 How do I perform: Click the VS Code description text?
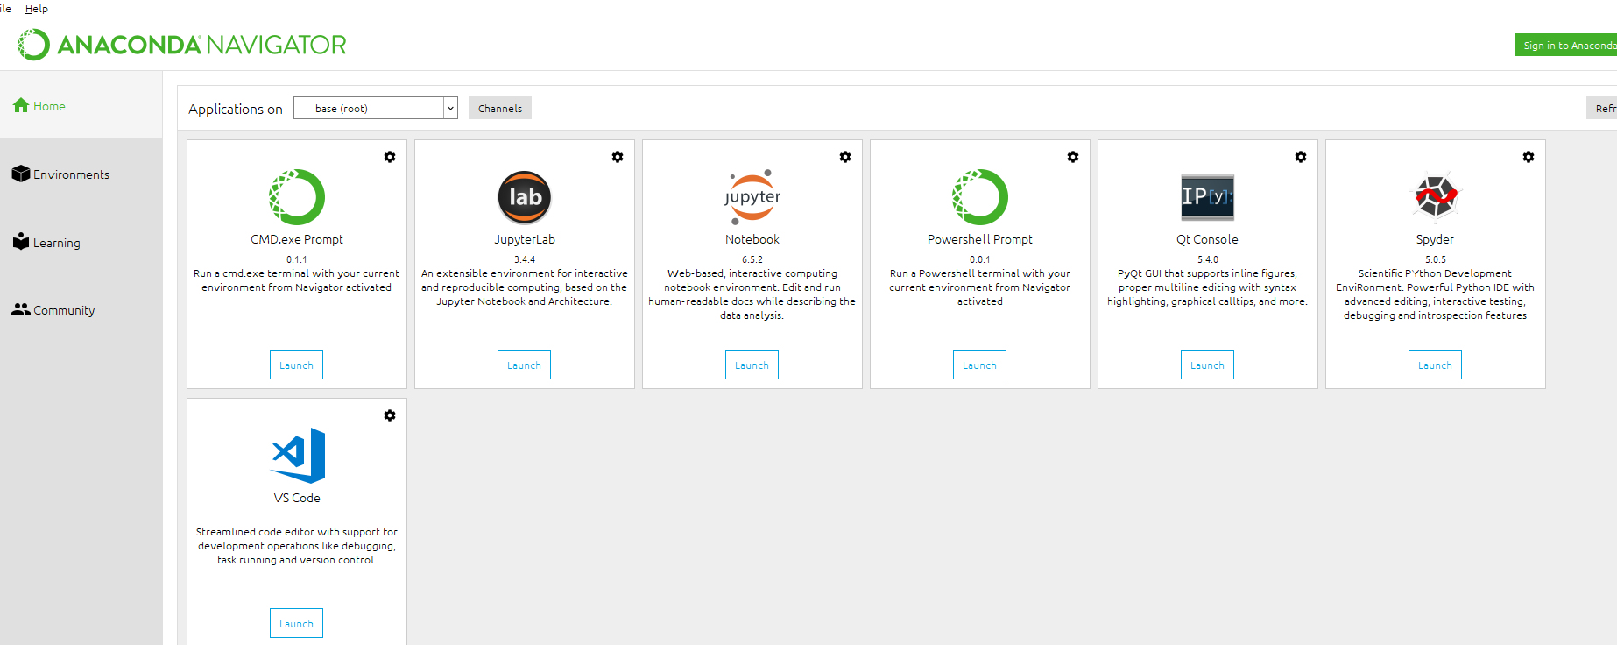coord(297,546)
